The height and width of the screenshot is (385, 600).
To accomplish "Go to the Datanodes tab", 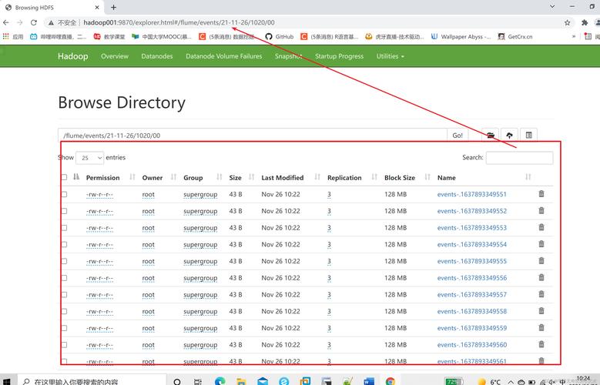I will click(x=157, y=56).
